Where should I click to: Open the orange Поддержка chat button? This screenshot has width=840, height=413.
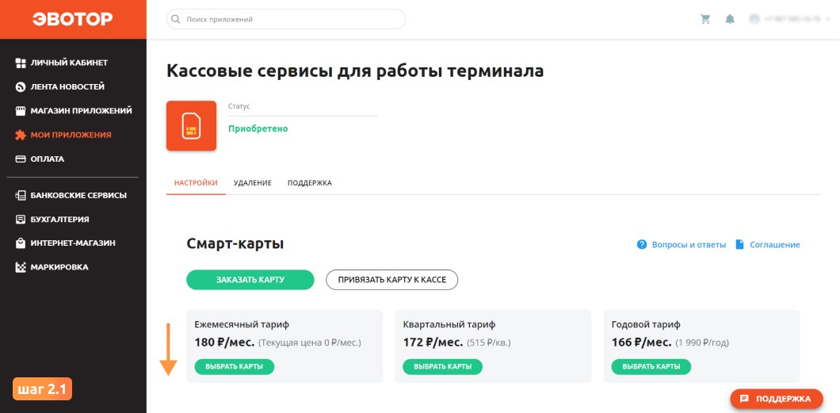pos(777,399)
